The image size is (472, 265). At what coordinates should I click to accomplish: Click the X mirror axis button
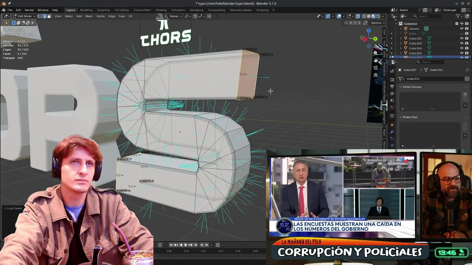[350, 23]
